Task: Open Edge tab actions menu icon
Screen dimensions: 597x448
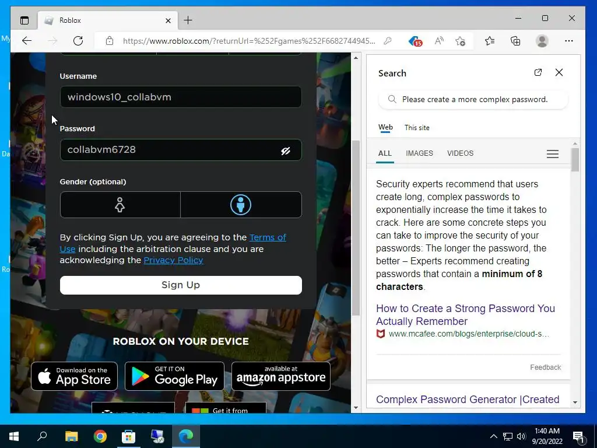Action: pyautogui.click(x=24, y=20)
